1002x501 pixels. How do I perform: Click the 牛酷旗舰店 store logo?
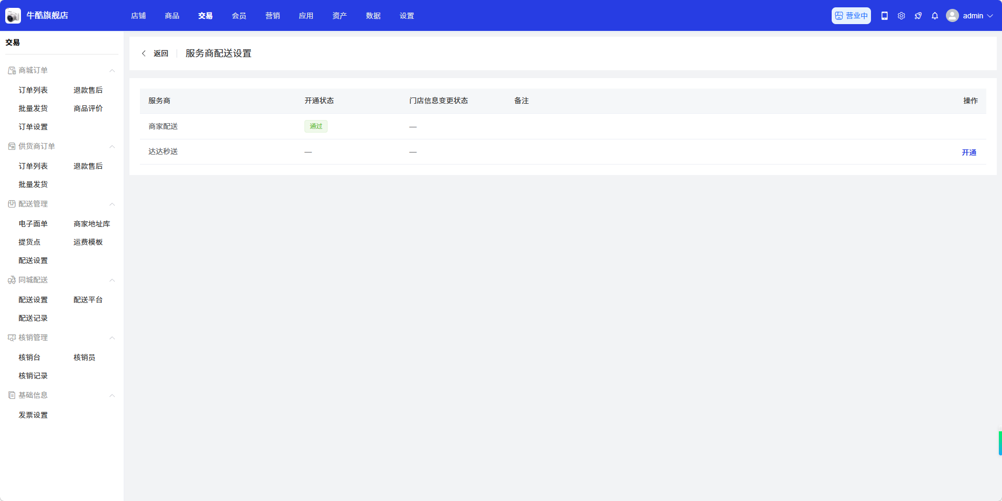pyautogui.click(x=13, y=16)
